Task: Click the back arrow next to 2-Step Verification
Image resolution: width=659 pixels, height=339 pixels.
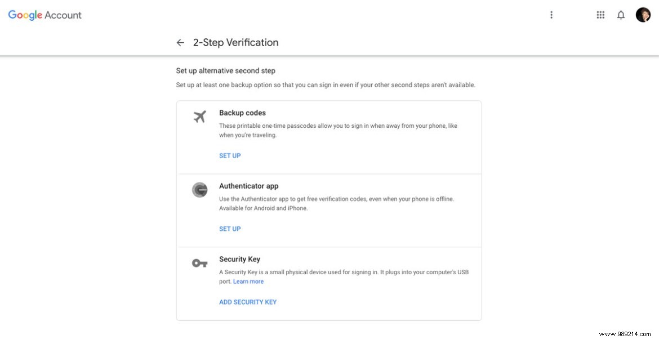Action: 180,42
